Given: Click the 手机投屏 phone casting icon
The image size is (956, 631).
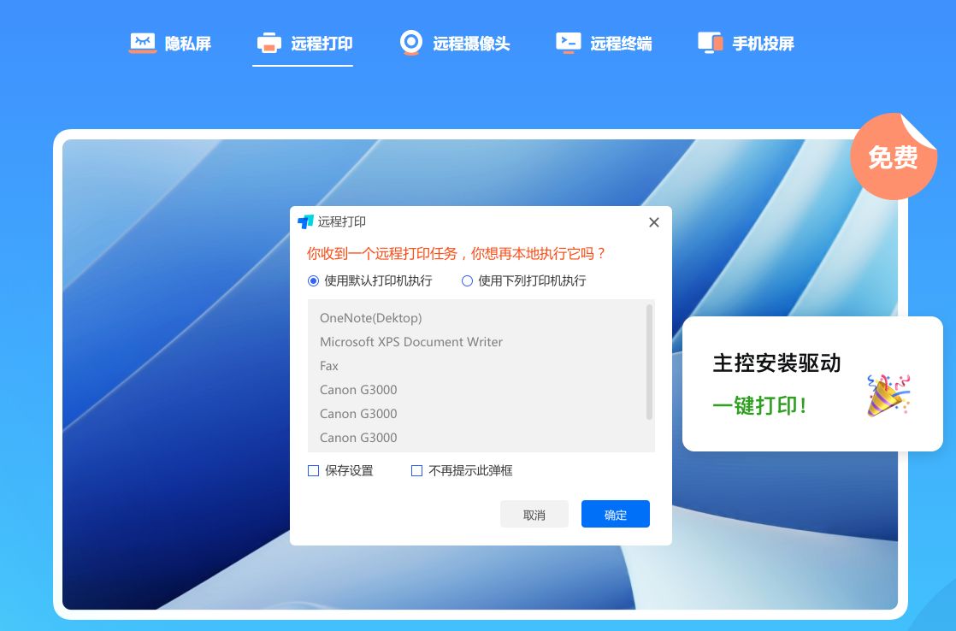Looking at the screenshot, I should tap(711, 43).
